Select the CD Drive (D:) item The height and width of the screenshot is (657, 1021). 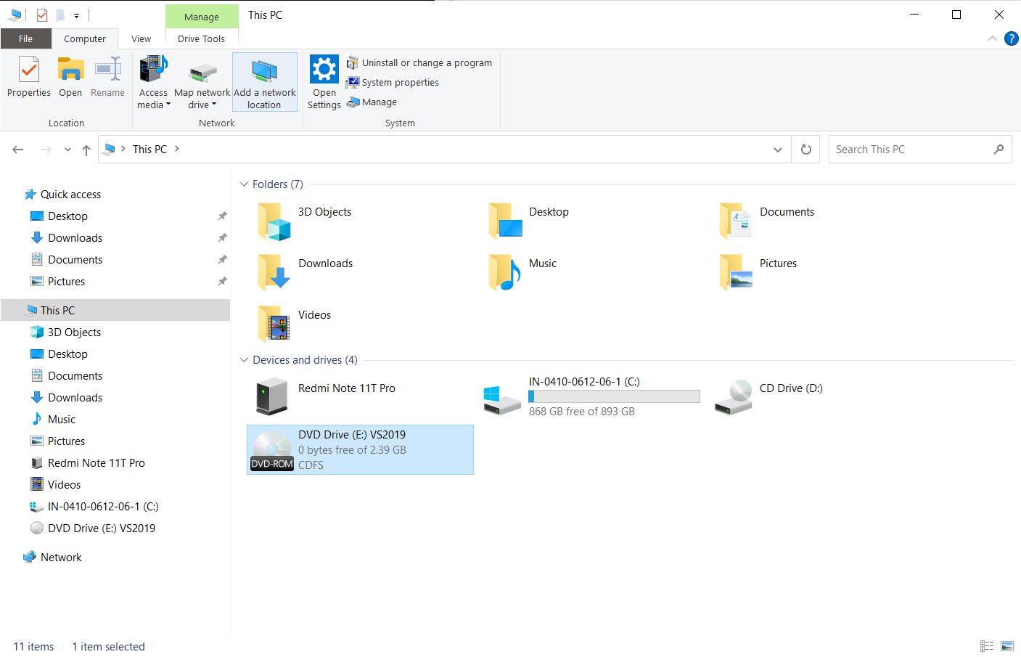point(771,396)
